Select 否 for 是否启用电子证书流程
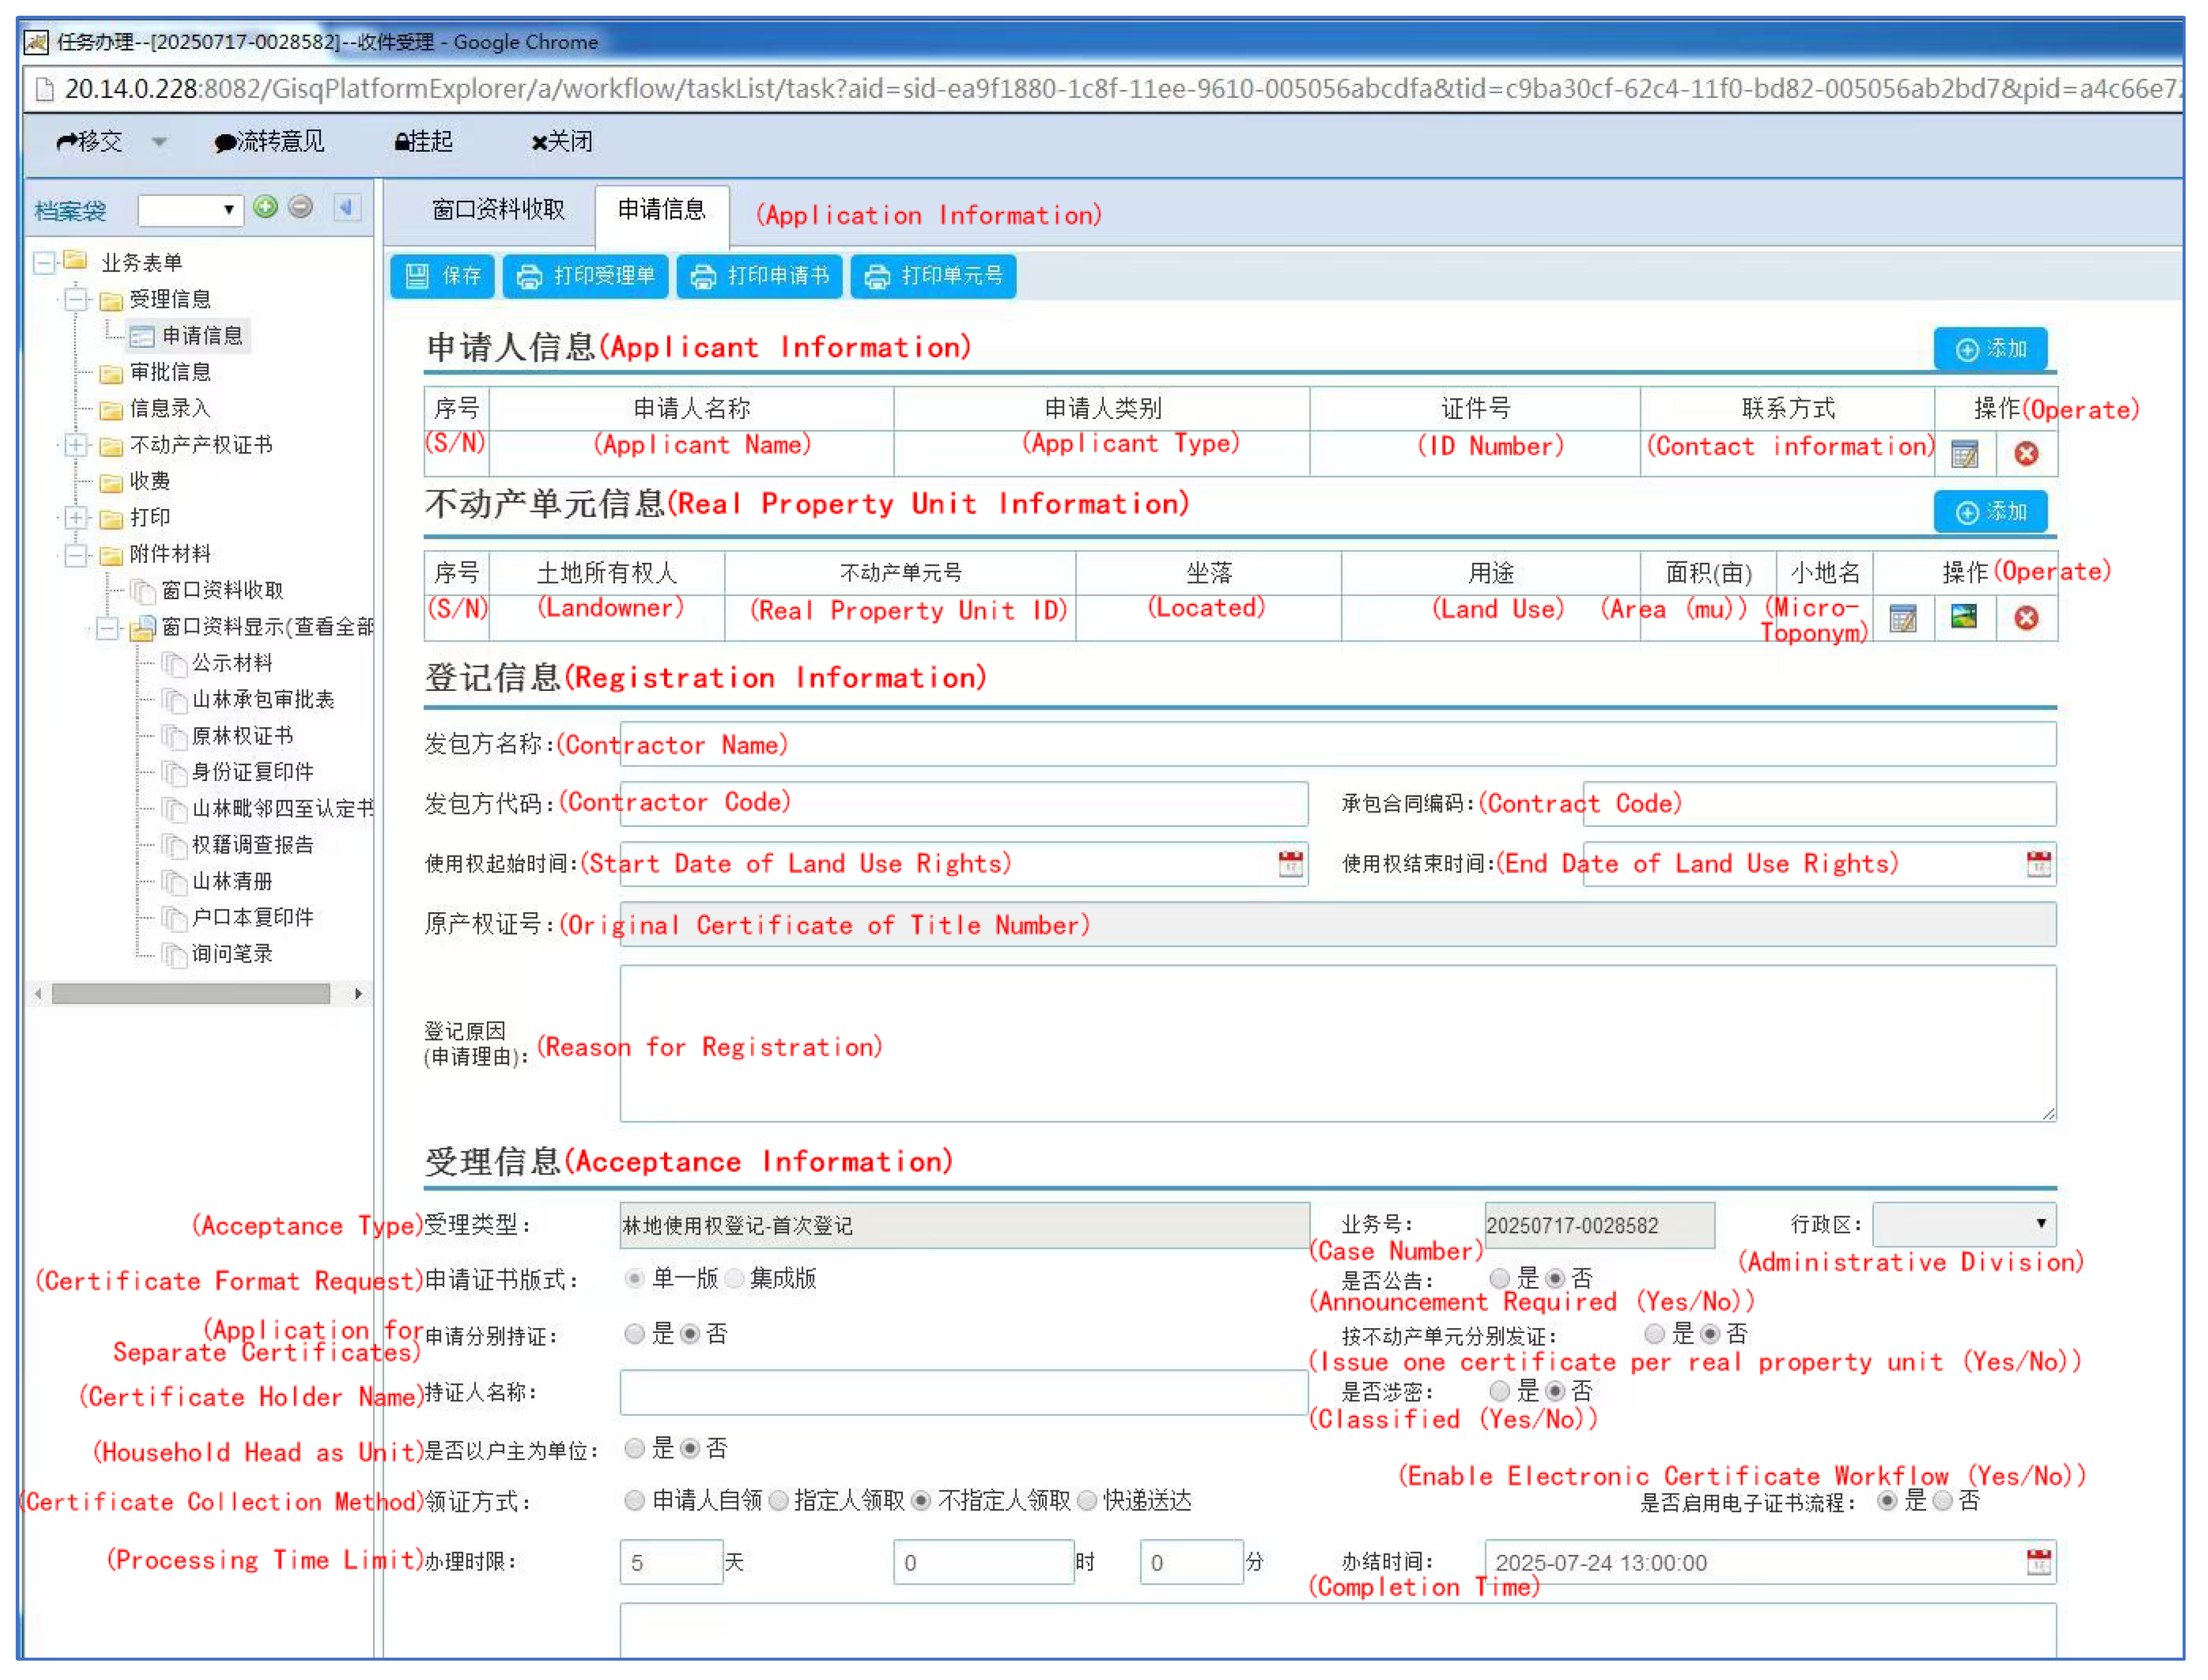 click(x=1943, y=1500)
